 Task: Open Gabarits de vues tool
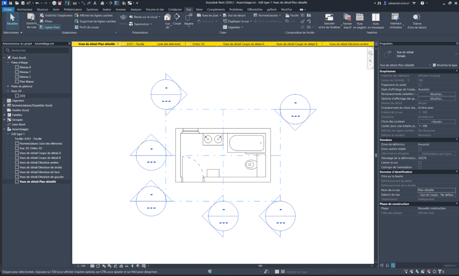click(x=32, y=19)
